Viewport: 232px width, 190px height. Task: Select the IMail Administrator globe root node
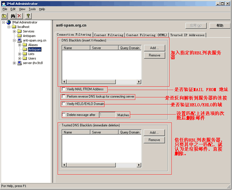(9, 22)
